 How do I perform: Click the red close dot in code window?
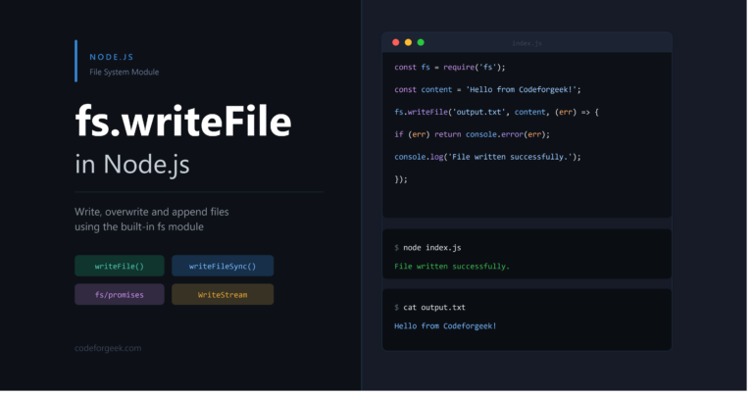pyautogui.click(x=396, y=42)
